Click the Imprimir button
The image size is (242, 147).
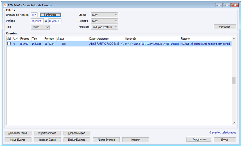pyautogui.click(x=136, y=140)
